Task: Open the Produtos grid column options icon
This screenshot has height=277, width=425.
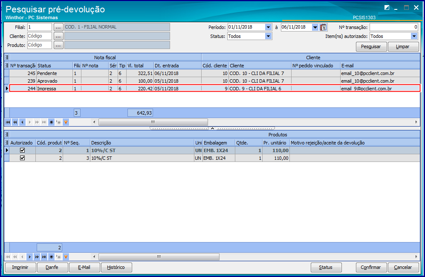Action: (7, 134)
